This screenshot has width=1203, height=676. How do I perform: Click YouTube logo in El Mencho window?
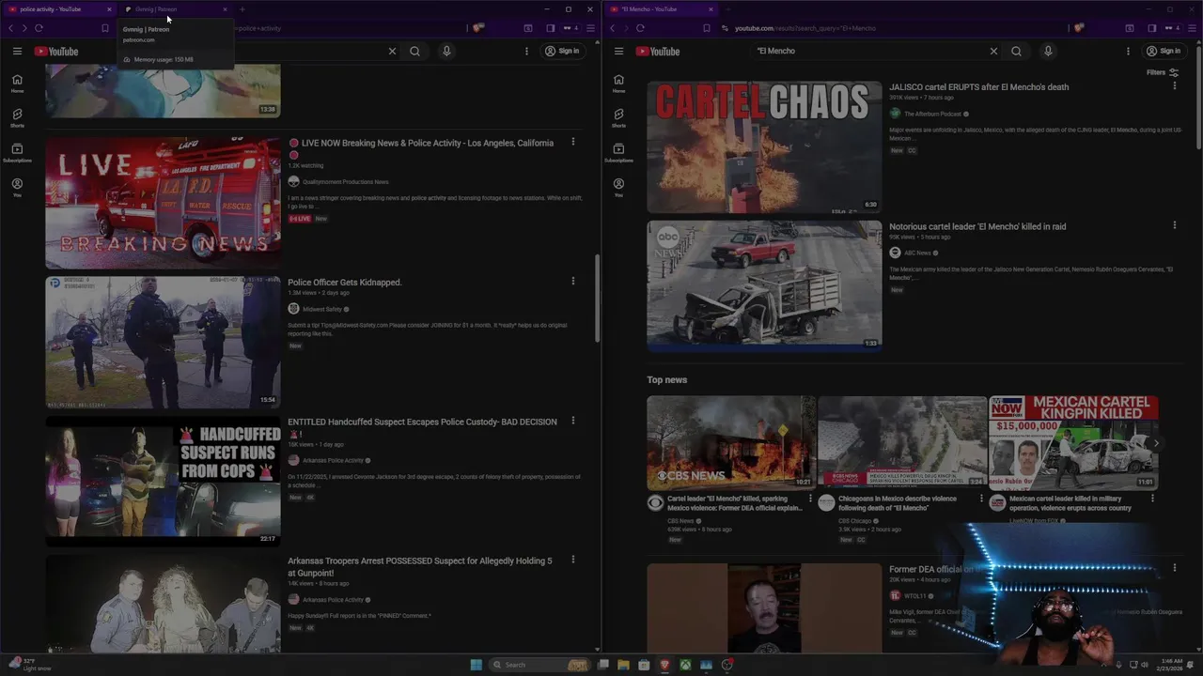coord(658,51)
